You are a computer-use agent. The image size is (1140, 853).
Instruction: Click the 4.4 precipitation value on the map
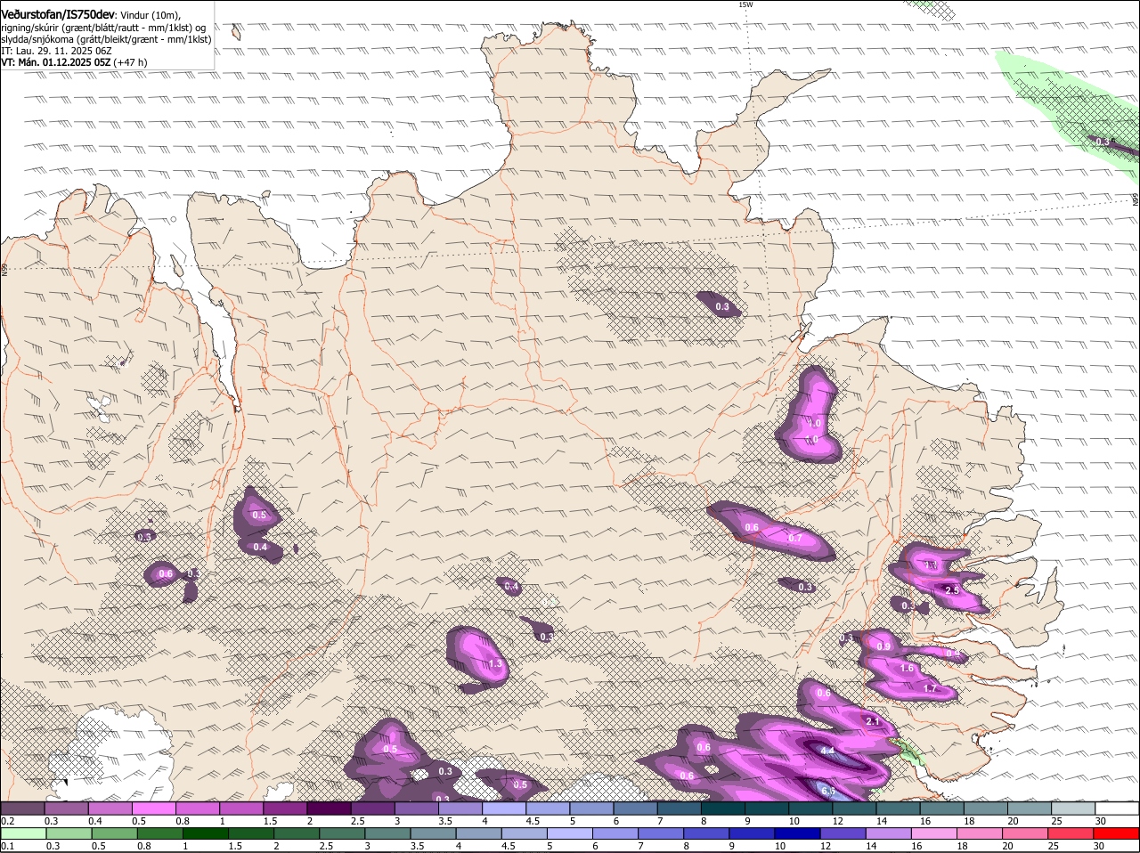pyautogui.click(x=827, y=751)
